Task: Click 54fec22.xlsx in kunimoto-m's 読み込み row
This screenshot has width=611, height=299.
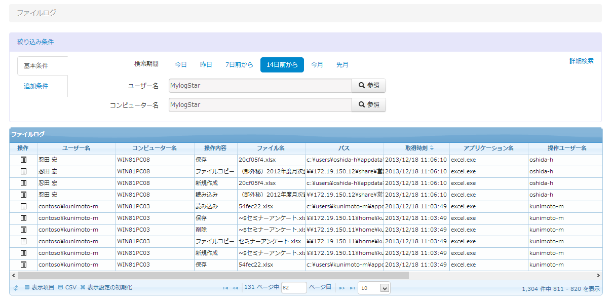Action: (256, 206)
